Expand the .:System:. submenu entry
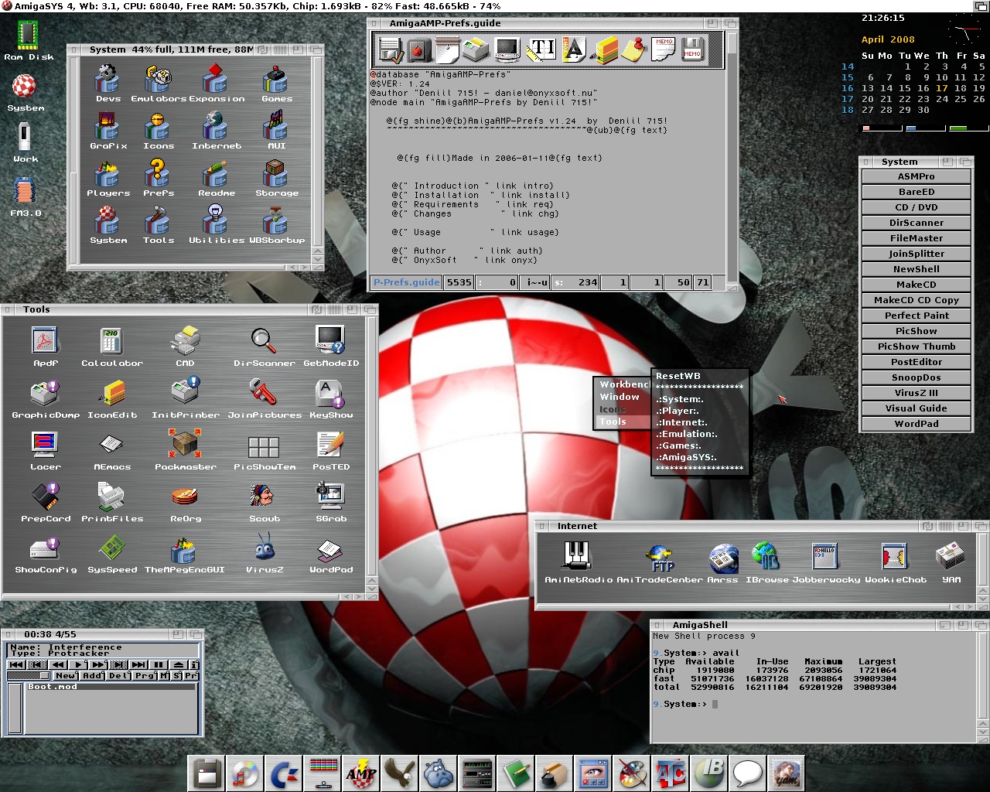This screenshot has width=990, height=792. (x=681, y=399)
